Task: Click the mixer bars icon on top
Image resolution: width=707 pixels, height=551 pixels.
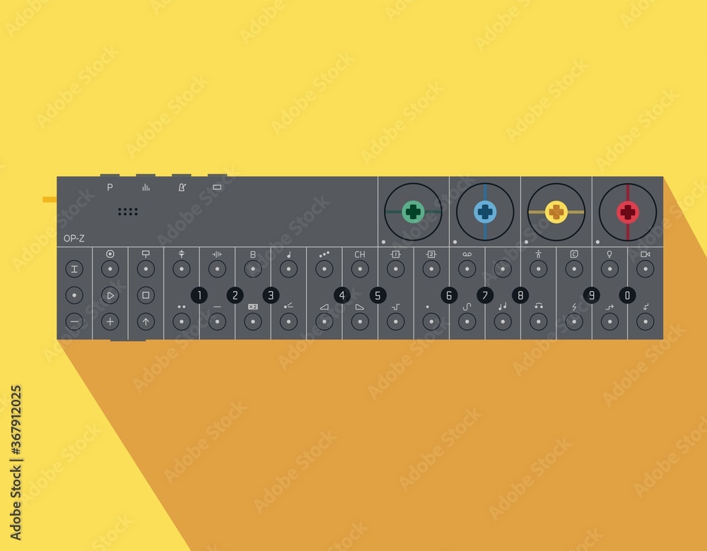Action: click(x=146, y=187)
